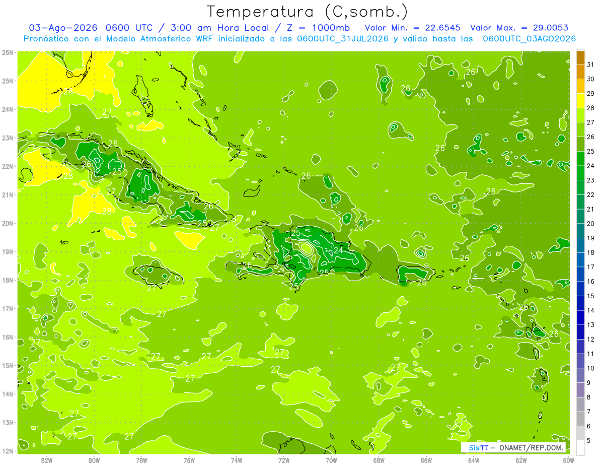604x467 pixels.
Task: Click the "70W" longitude axis label
Action: [331, 460]
